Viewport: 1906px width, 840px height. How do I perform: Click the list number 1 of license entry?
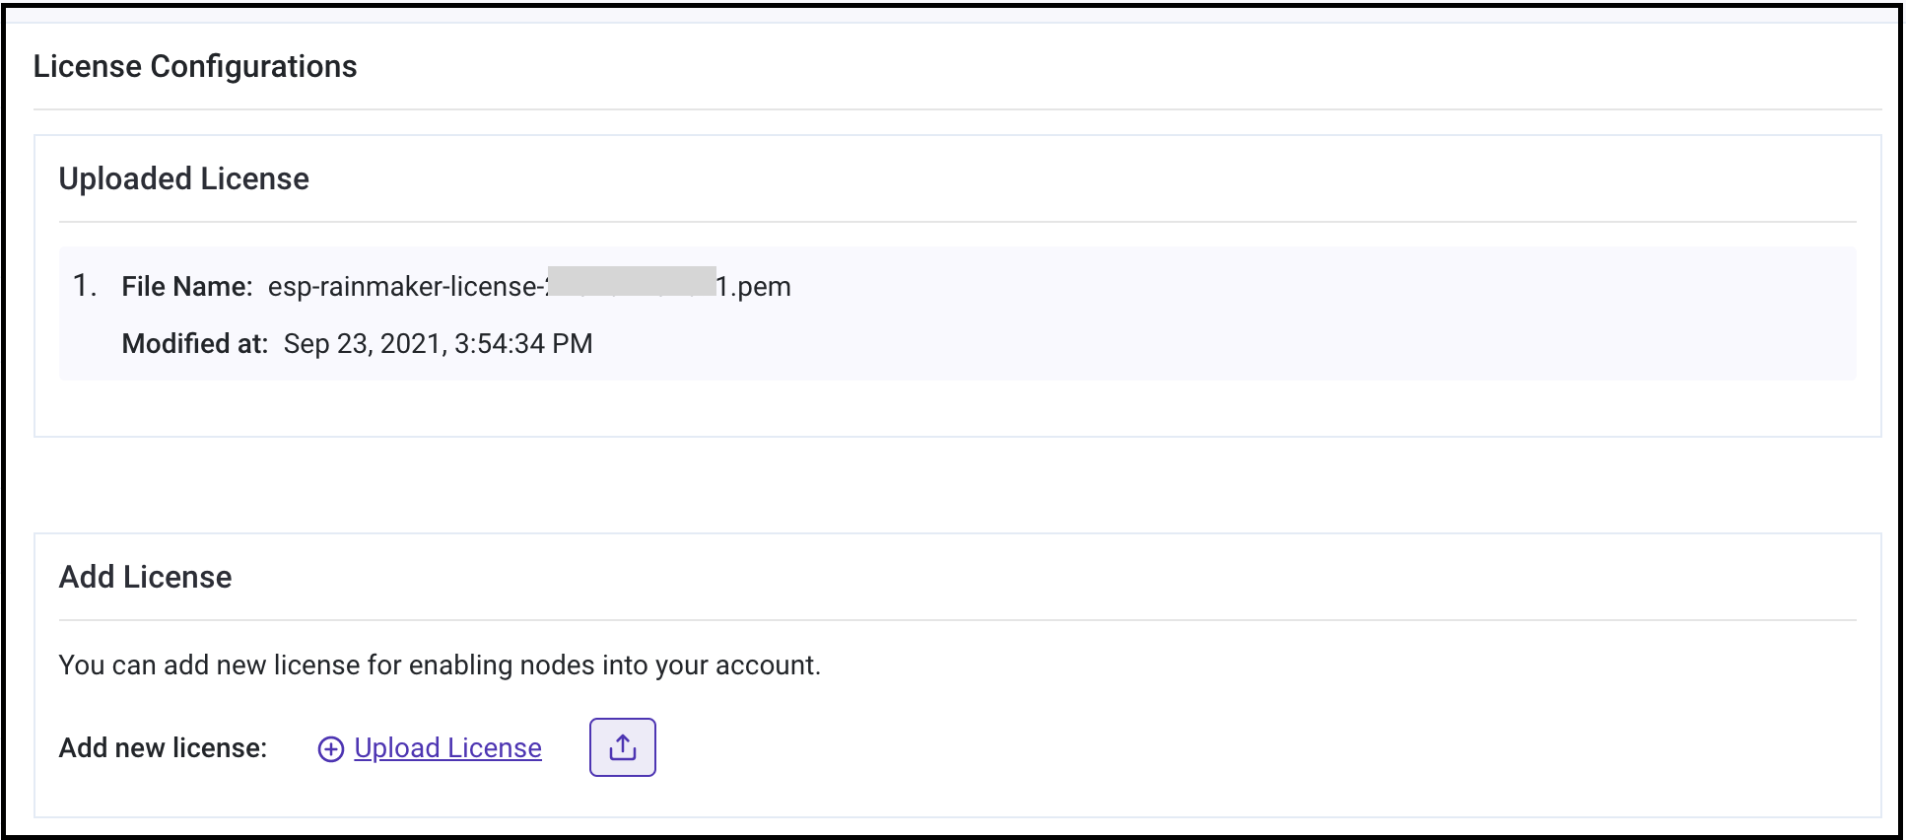coord(84,286)
